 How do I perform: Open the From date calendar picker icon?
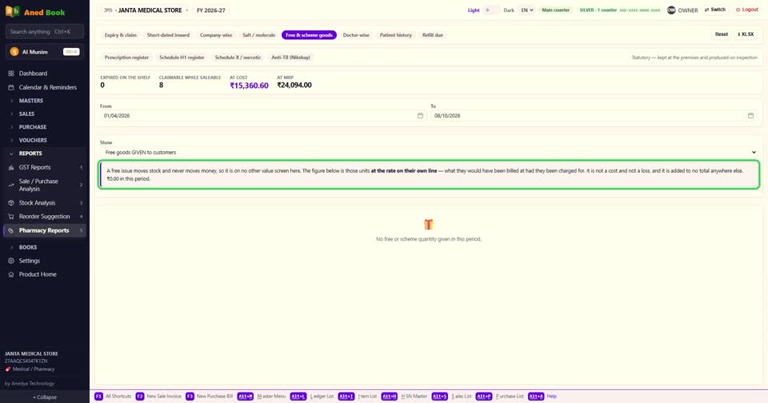(420, 116)
